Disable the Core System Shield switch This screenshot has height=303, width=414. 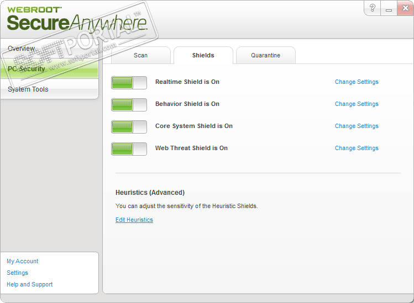(129, 127)
